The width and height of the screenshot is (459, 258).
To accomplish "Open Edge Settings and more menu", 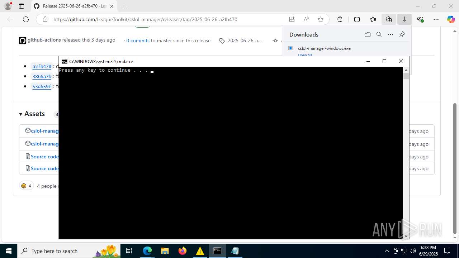I will tap(436, 19).
